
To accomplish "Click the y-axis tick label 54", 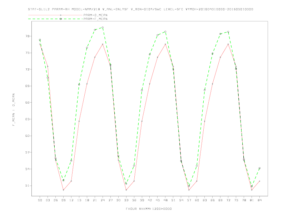I will pyautogui.click(x=27, y=169).
